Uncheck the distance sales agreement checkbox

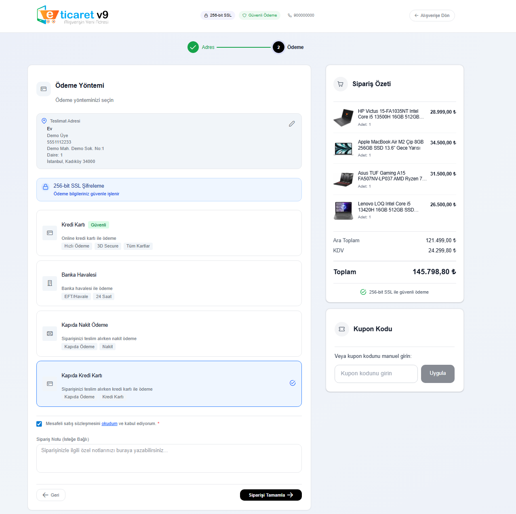39,424
